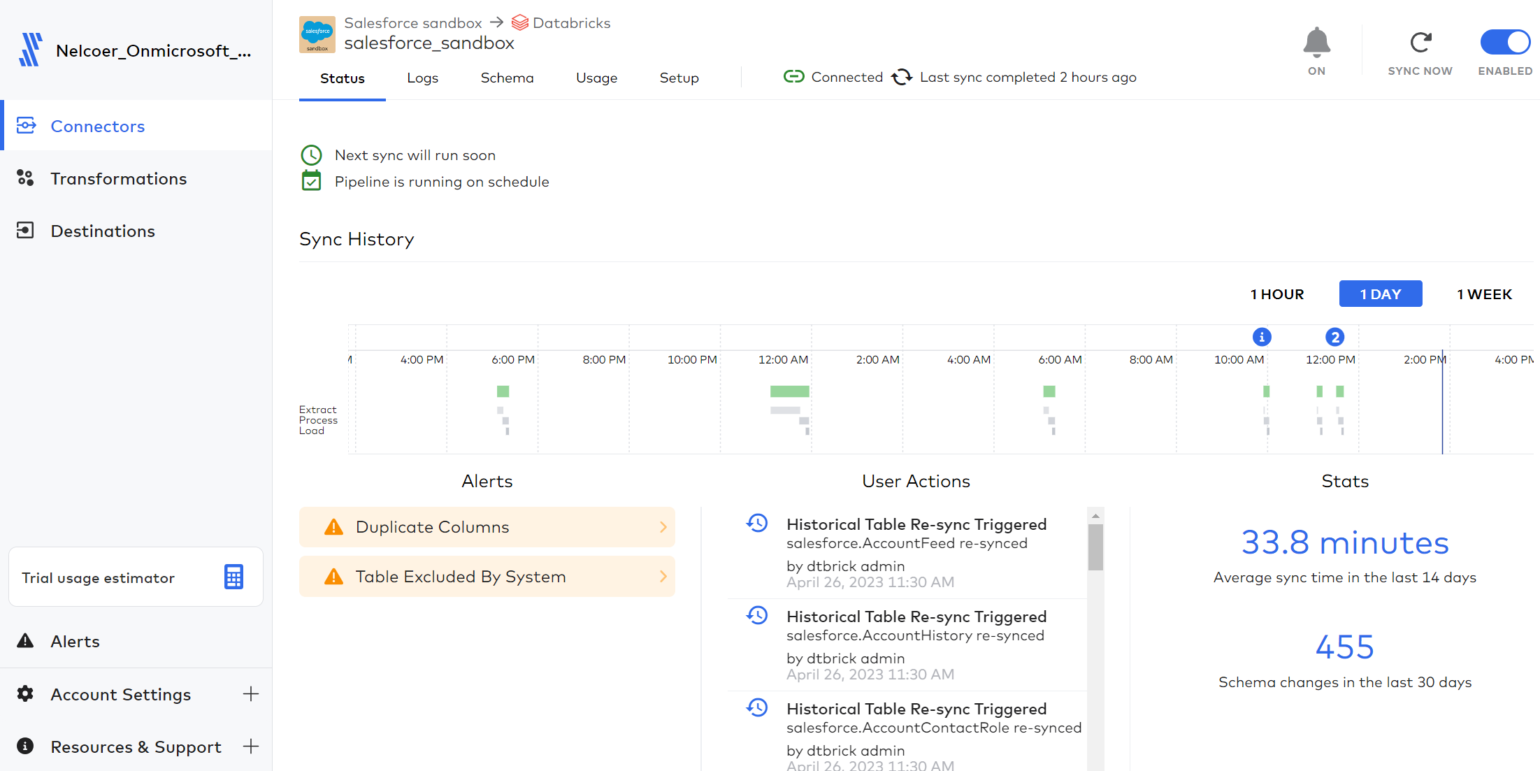Click the Sync Now refresh icon
Viewport: 1540px width, 771px height.
(x=1420, y=43)
